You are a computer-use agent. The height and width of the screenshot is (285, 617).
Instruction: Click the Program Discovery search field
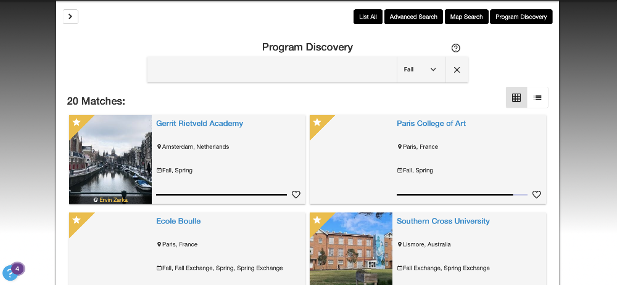(272, 70)
